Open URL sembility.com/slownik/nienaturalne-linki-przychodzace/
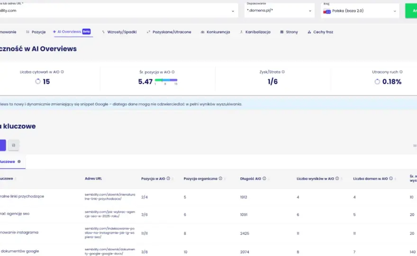Screen dimensions: 417x256 point(110,197)
